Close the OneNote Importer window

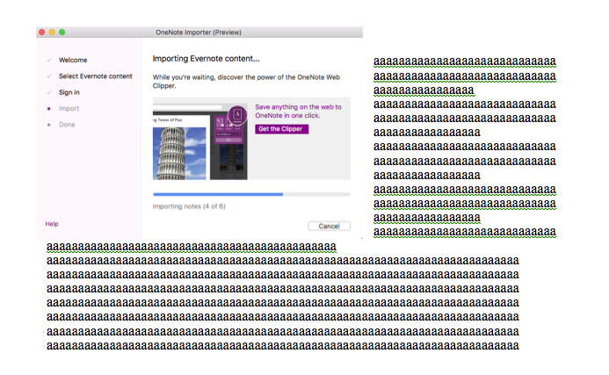point(42,32)
